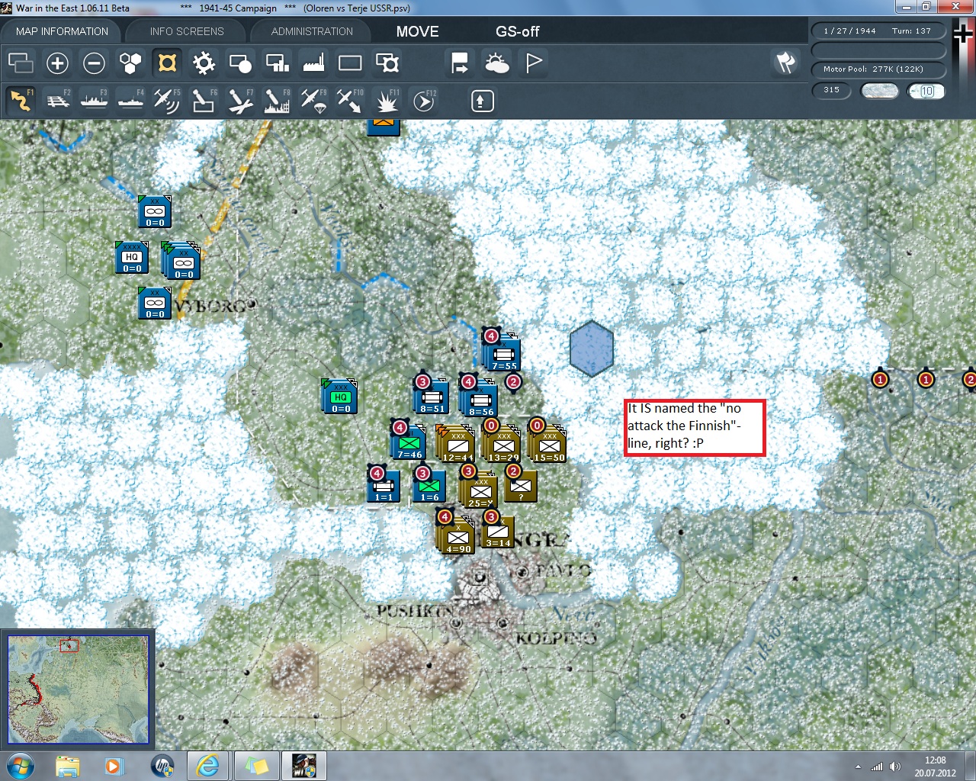
Task: Select F4 ship mode
Action: click(x=130, y=101)
